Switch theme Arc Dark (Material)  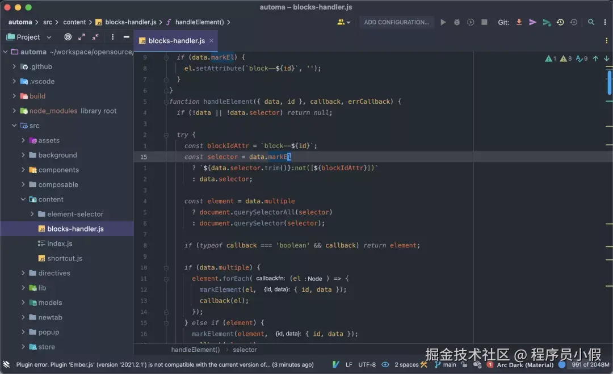click(525, 365)
